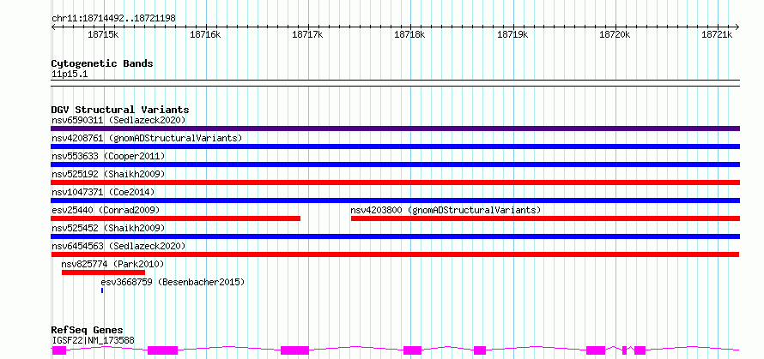Click the 18715k ruler tick label
This screenshot has width=764, height=359.
[103, 34]
